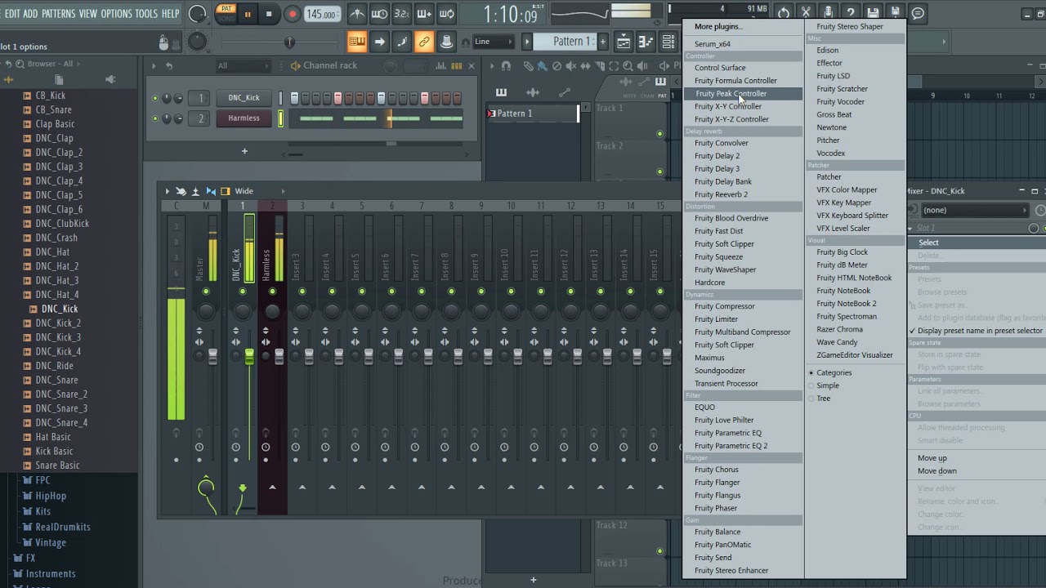Toggle PAT/SONG mode switch

(225, 13)
